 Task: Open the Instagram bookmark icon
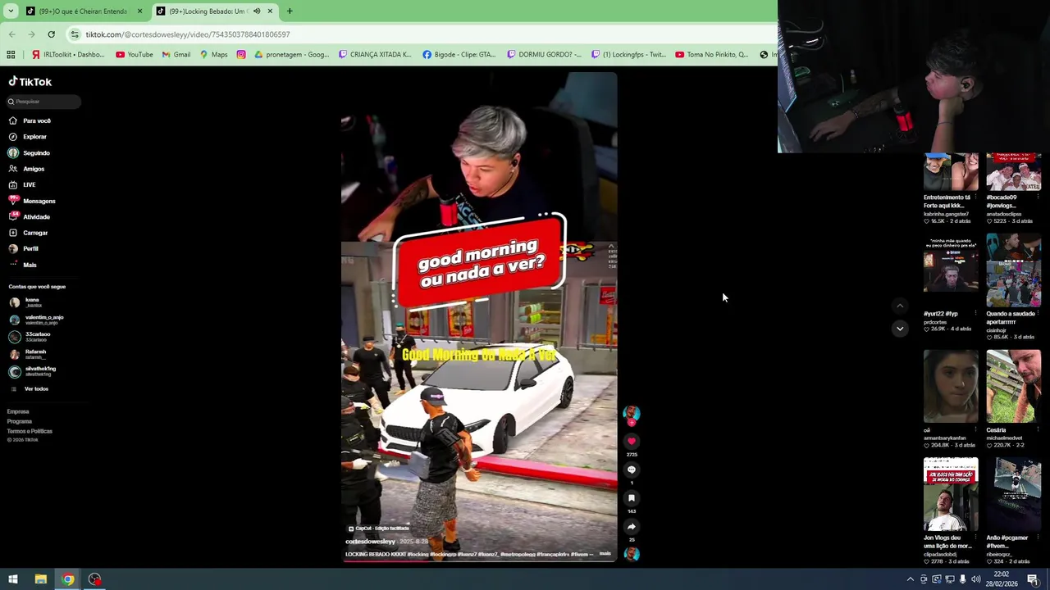pyautogui.click(x=241, y=55)
